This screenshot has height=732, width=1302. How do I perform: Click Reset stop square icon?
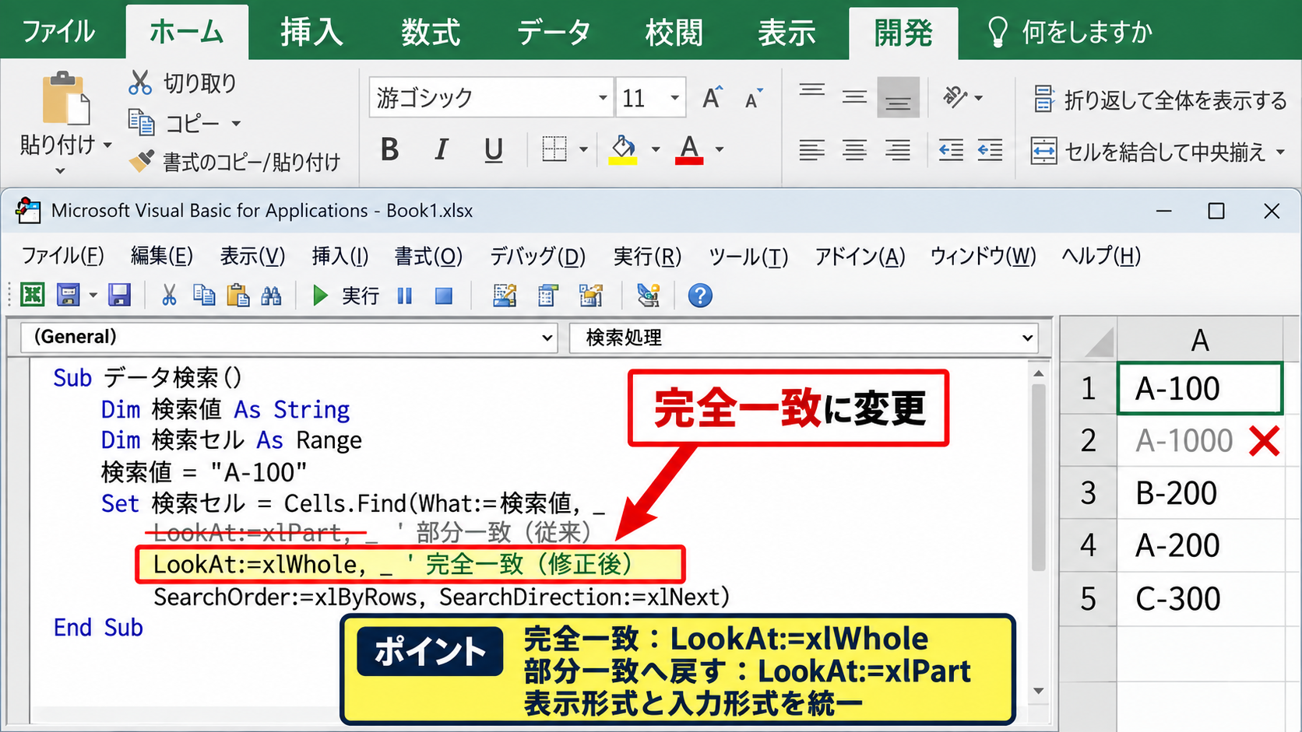coord(444,296)
